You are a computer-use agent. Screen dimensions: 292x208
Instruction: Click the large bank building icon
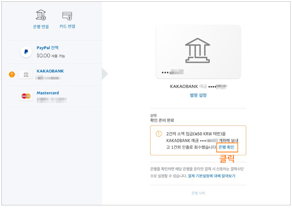198,50
